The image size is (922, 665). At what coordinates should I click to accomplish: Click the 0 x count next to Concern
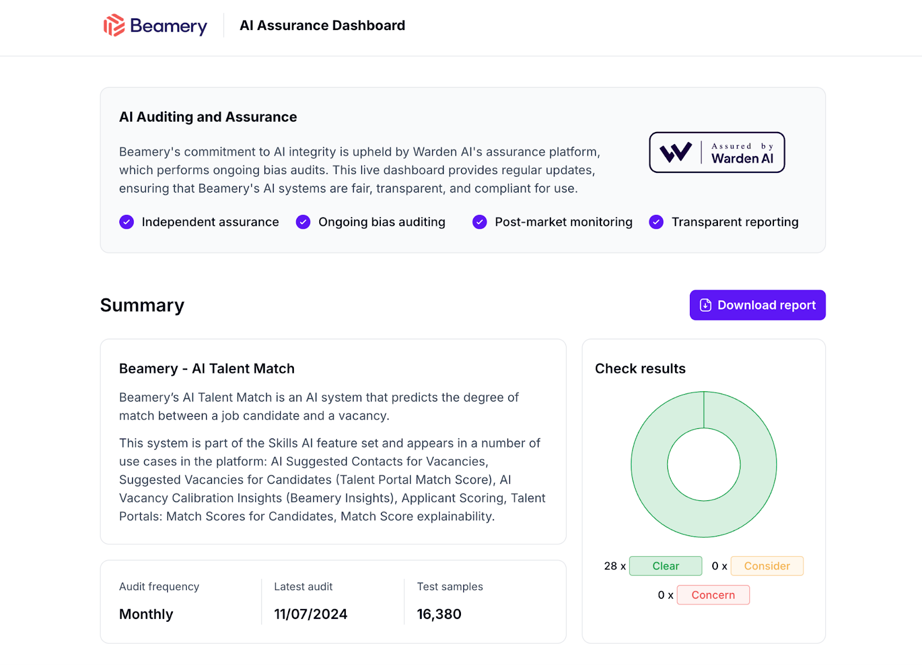click(666, 595)
